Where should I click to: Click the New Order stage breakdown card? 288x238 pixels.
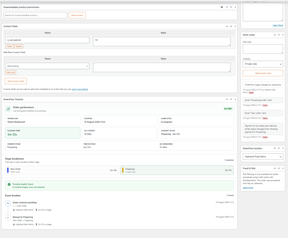point(62,170)
